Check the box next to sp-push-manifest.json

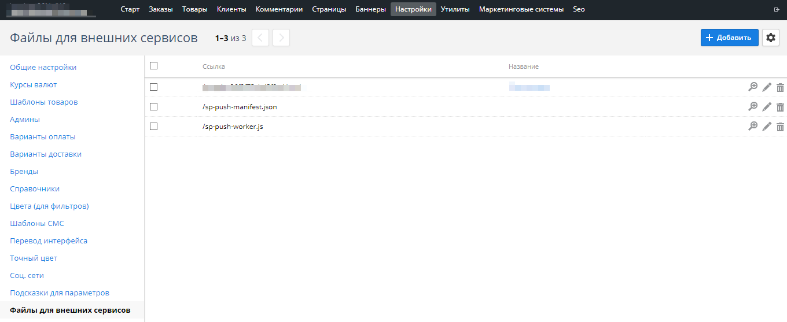(153, 106)
